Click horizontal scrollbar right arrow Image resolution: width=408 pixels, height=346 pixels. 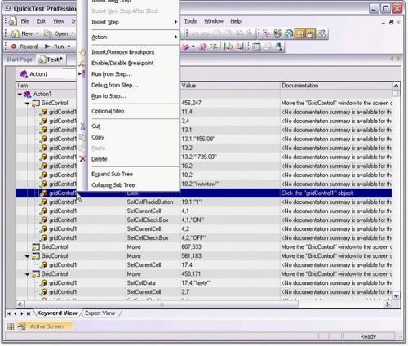coord(388,304)
